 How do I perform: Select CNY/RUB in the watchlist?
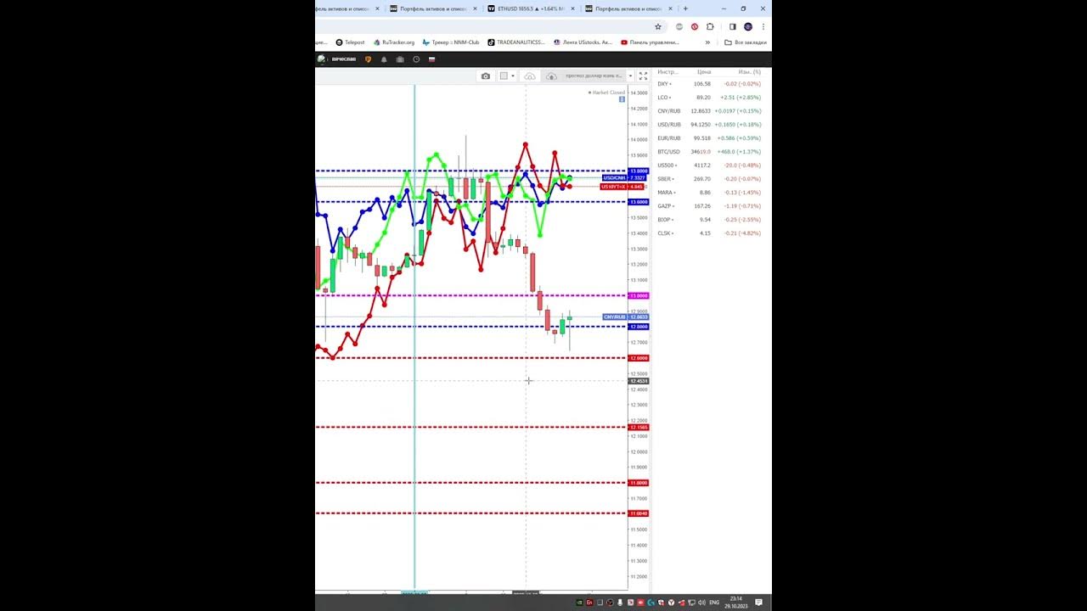[710, 111]
